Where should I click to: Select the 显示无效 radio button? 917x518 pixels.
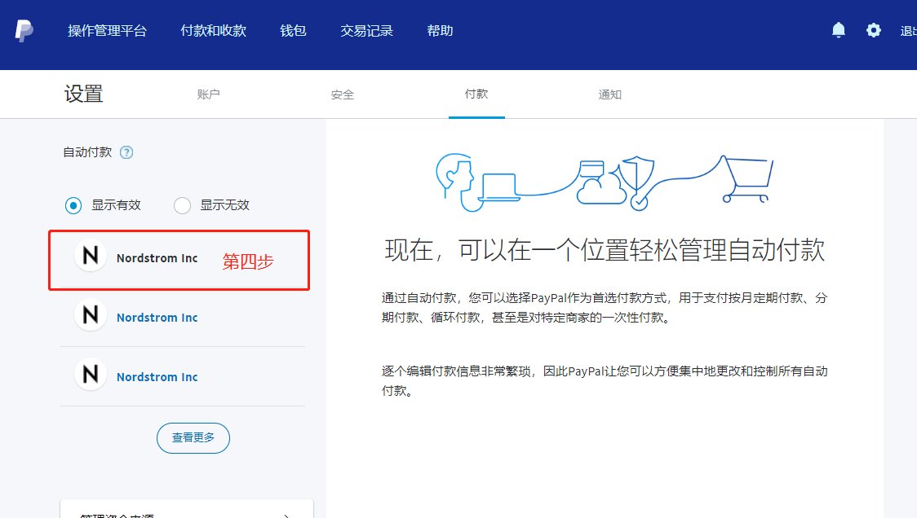[182, 205]
